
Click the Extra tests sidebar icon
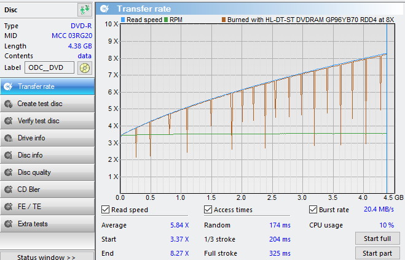(x=8, y=224)
